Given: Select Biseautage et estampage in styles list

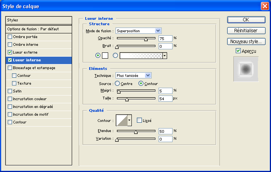Looking at the screenshot, I should 34,68.
